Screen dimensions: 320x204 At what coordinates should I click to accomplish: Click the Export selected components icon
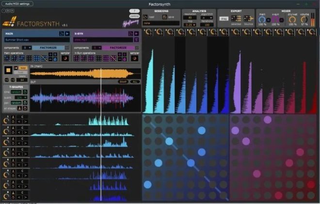pyautogui.click(x=236, y=18)
